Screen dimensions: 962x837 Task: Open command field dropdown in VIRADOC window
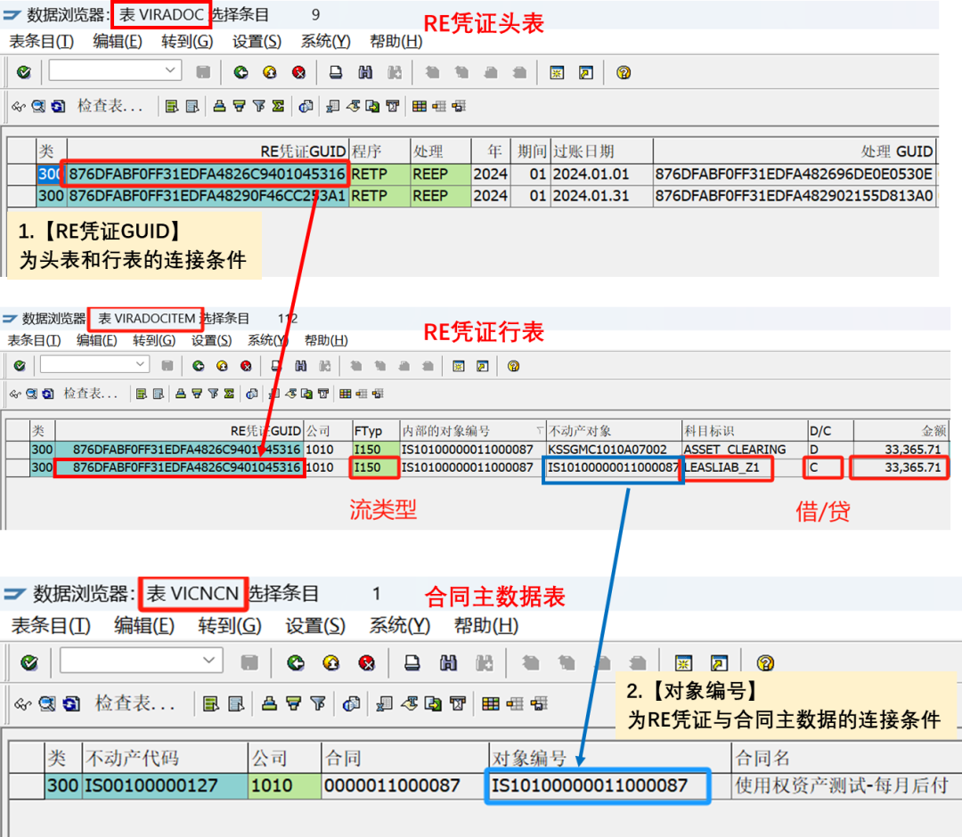tap(170, 70)
